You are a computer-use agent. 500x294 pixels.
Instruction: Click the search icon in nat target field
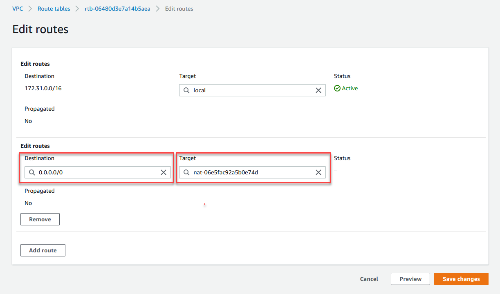pos(186,172)
